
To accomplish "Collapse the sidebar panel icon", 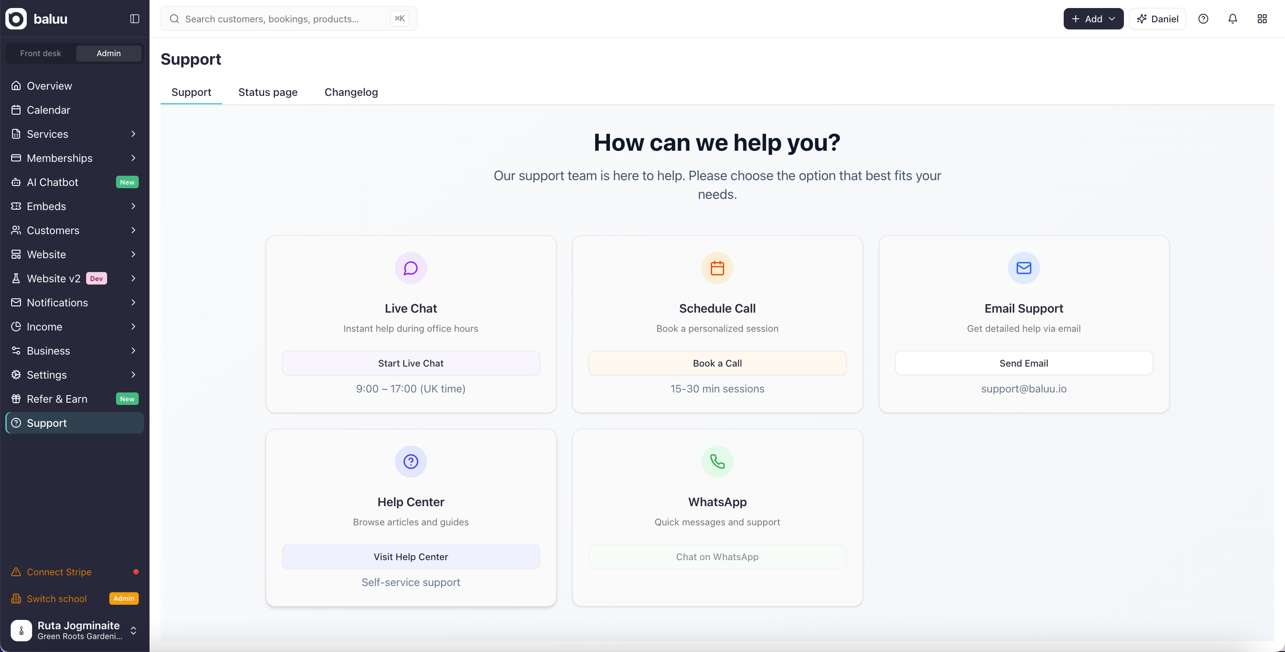I will (135, 19).
